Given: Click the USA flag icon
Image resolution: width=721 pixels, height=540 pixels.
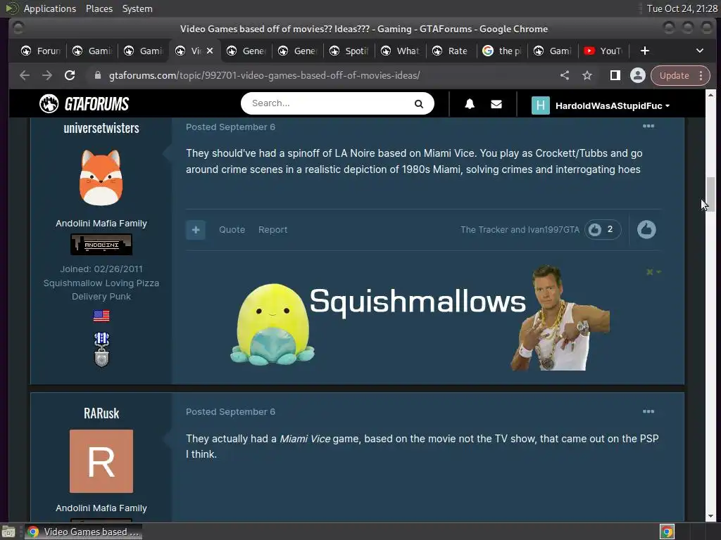Looking at the screenshot, I should click(101, 316).
